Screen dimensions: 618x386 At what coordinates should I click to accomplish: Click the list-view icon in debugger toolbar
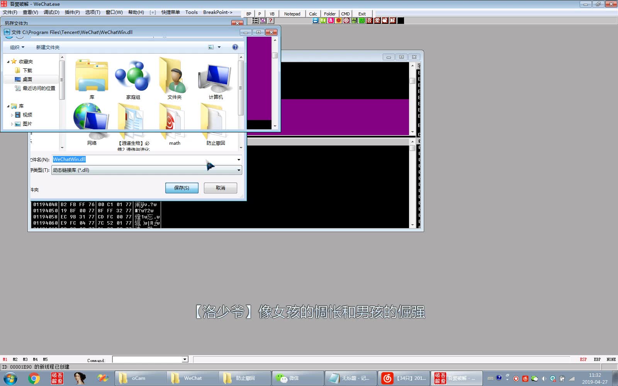tap(255, 20)
